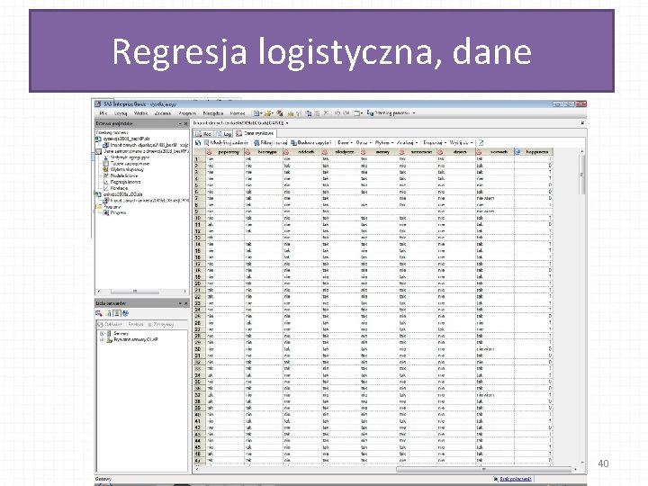The height and width of the screenshot is (486, 648).
Task: Click the papierosy column header
Action: click(x=225, y=152)
